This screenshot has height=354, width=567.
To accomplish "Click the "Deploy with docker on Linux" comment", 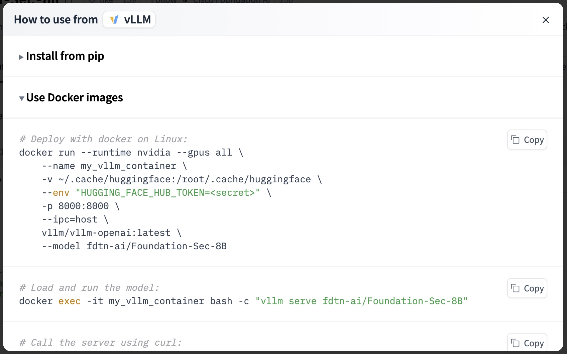I will click(x=103, y=139).
